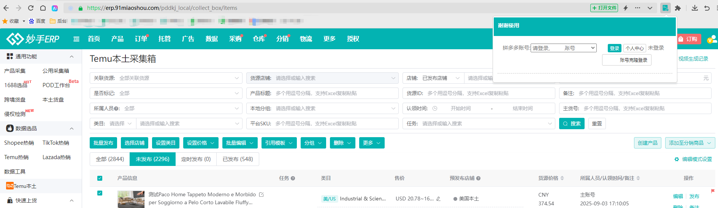718x208 pixels.
Task: Click the lightning bolt icon in address bar
Action: (625, 8)
